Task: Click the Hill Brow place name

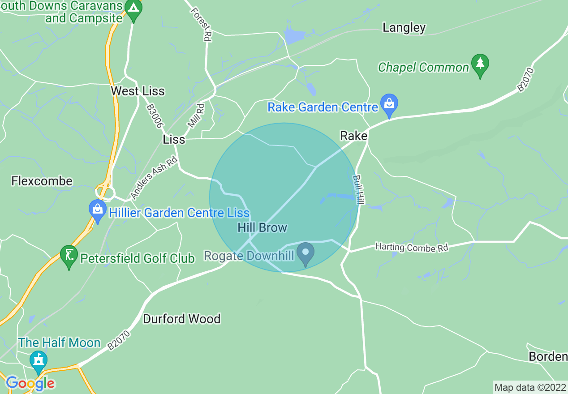Action: 262,228
